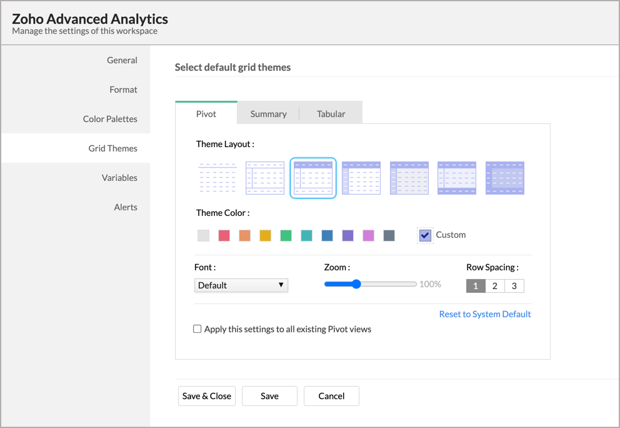The width and height of the screenshot is (620, 428).
Task: Choose the outlined grid theme layout
Action: coord(265,178)
